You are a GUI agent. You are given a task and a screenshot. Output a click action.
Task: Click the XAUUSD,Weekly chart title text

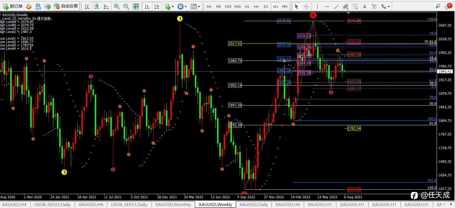pos(15,15)
